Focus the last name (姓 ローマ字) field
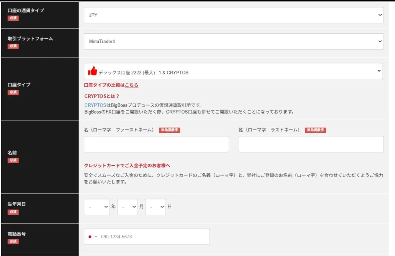The width and height of the screenshot is (395, 256). [x=311, y=144]
